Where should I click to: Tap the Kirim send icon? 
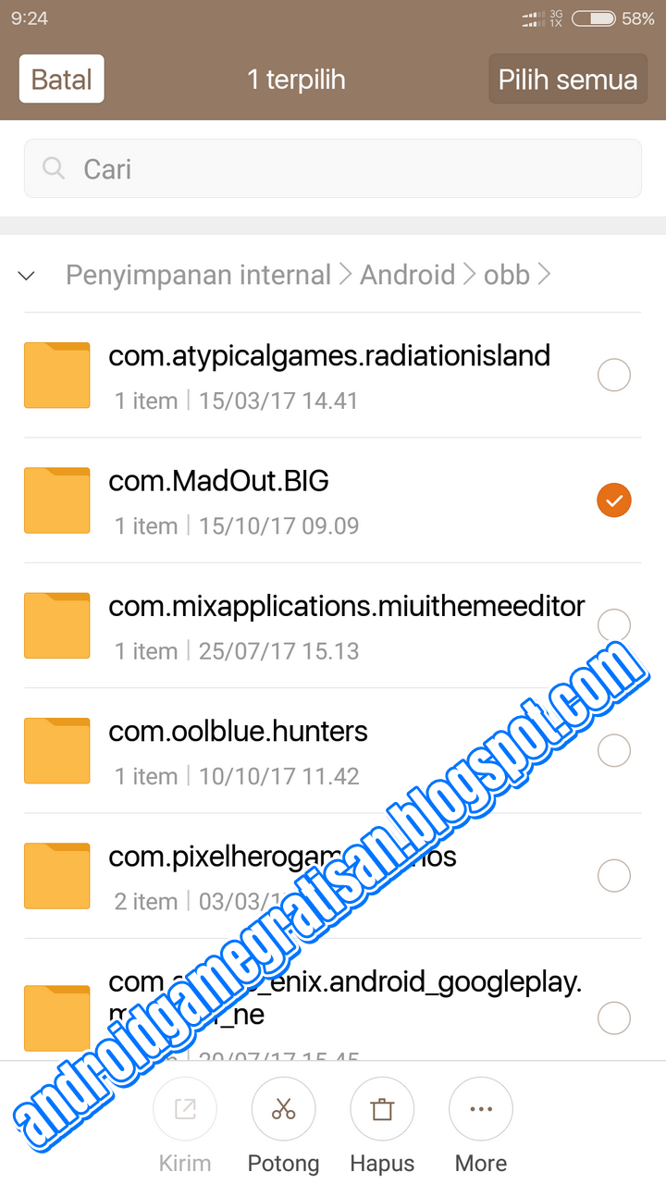[185, 1109]
